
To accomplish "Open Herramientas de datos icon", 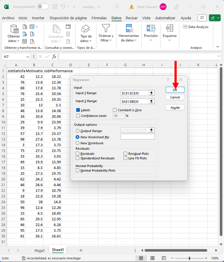I will [129, 29].
